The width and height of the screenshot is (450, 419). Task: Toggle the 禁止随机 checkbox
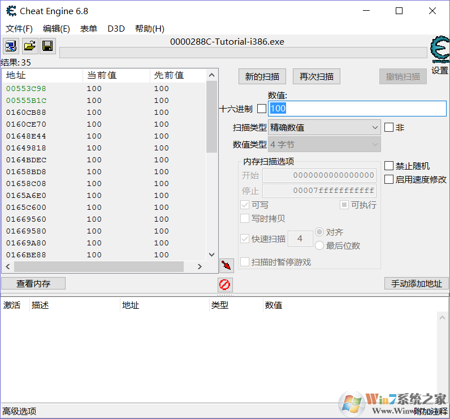389,166
